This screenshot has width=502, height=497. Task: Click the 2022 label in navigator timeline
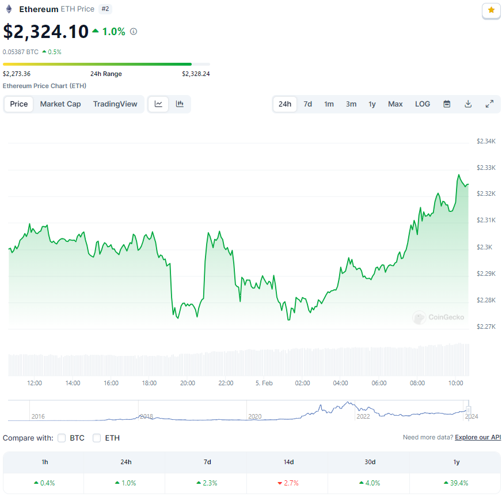[x=363, y=416]
